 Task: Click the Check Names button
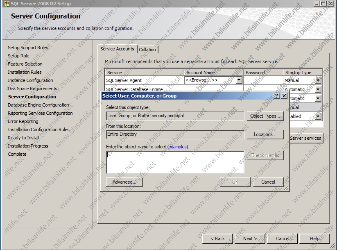[265, 155]
